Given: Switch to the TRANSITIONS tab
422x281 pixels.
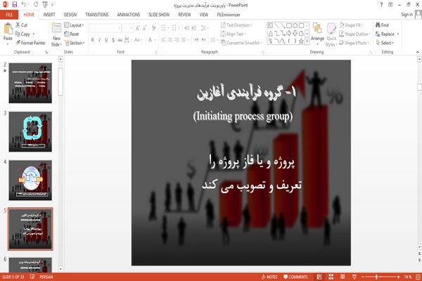Looking at the screenshot, I should [x=97, y=15].
